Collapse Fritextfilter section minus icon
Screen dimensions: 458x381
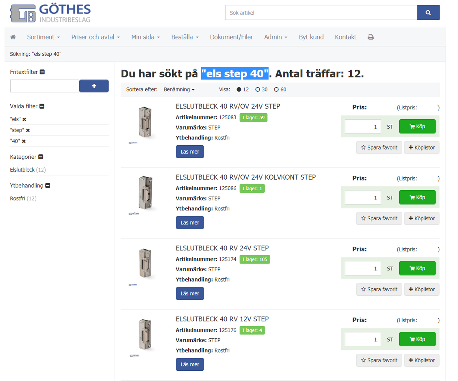click(42, 72)
